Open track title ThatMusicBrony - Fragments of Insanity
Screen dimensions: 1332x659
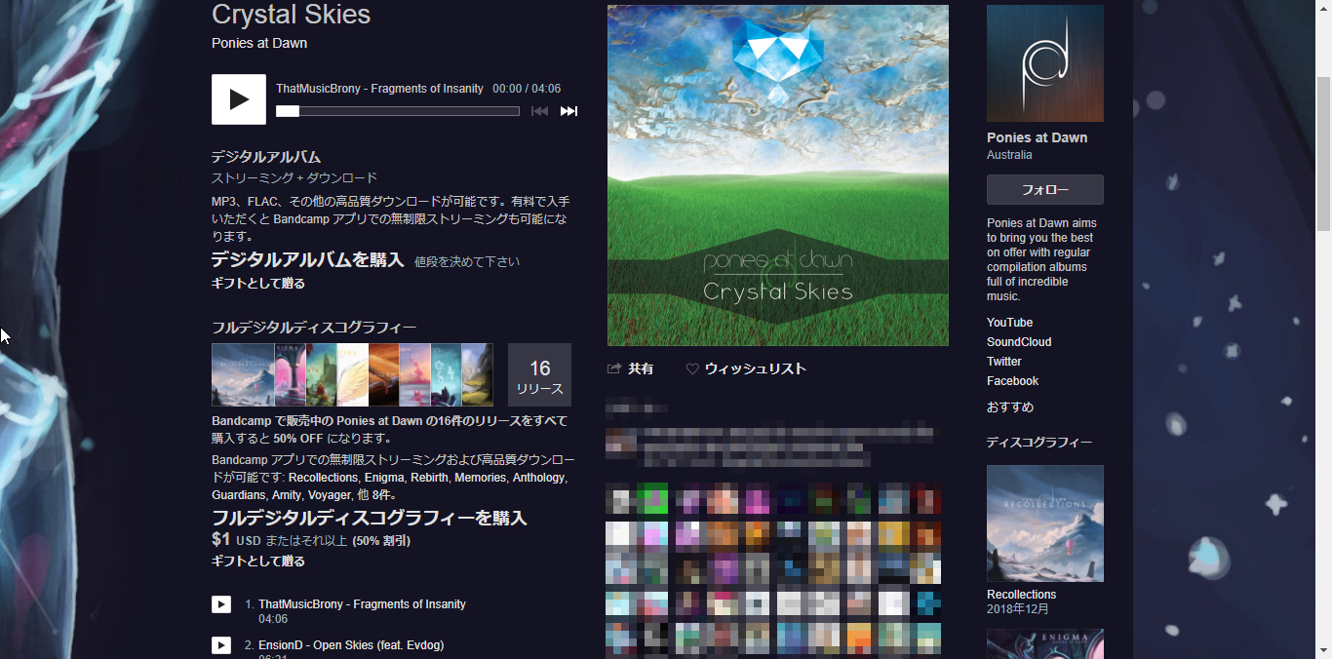pos(362,604)
